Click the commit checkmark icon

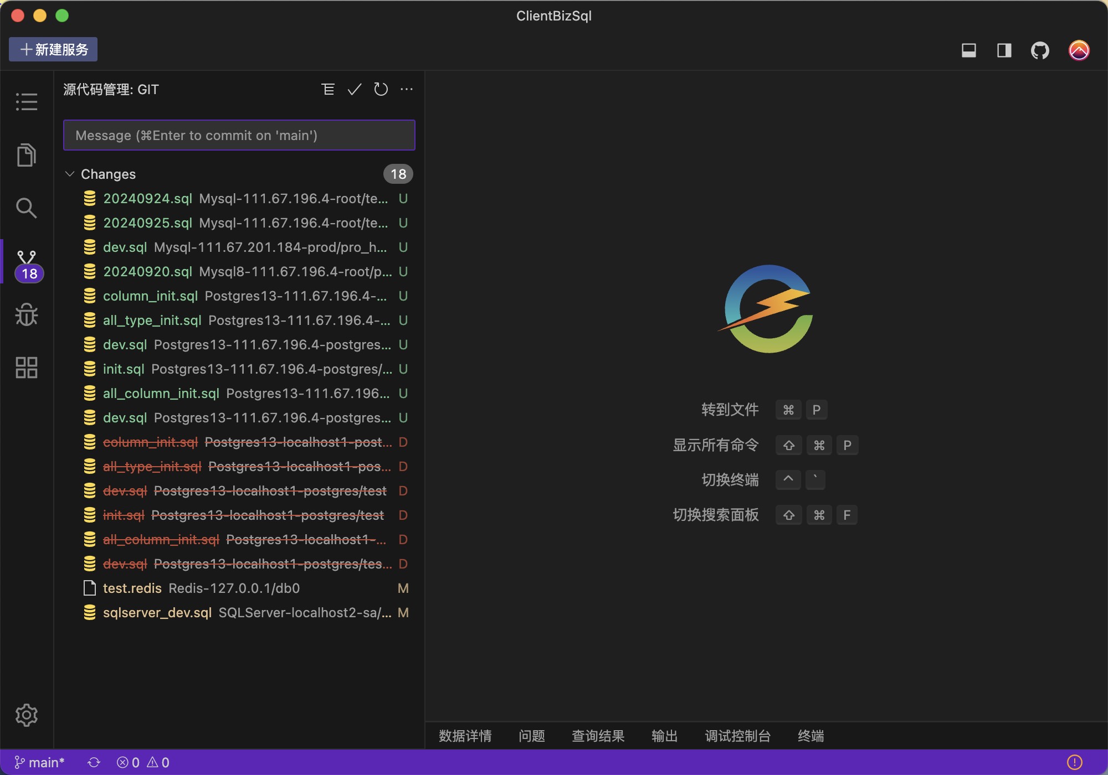(355, 89)
